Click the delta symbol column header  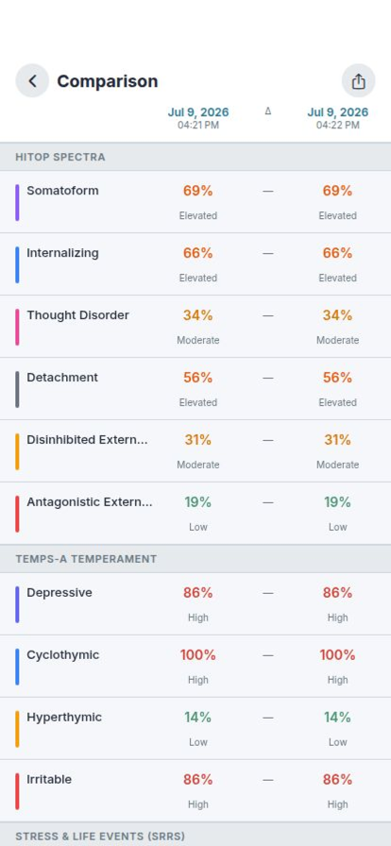[268, 111]
